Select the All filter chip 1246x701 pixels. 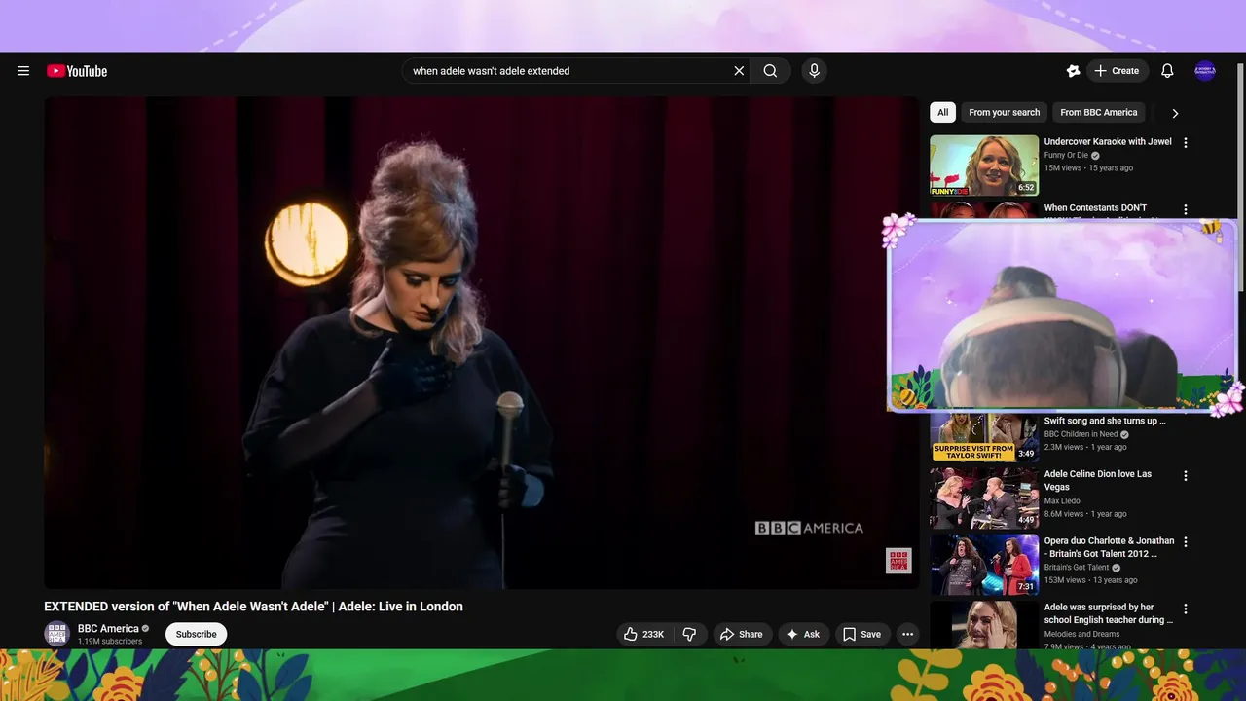pyautogui.click(x=942, y=113)
